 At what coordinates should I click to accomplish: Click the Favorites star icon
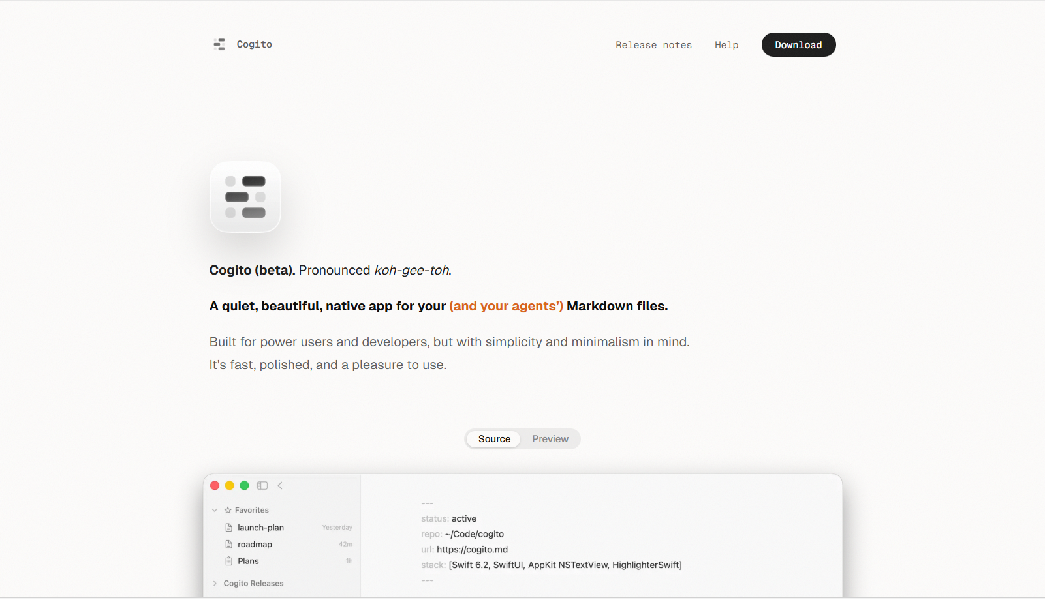pyautogui.click(x=228, y=511)
